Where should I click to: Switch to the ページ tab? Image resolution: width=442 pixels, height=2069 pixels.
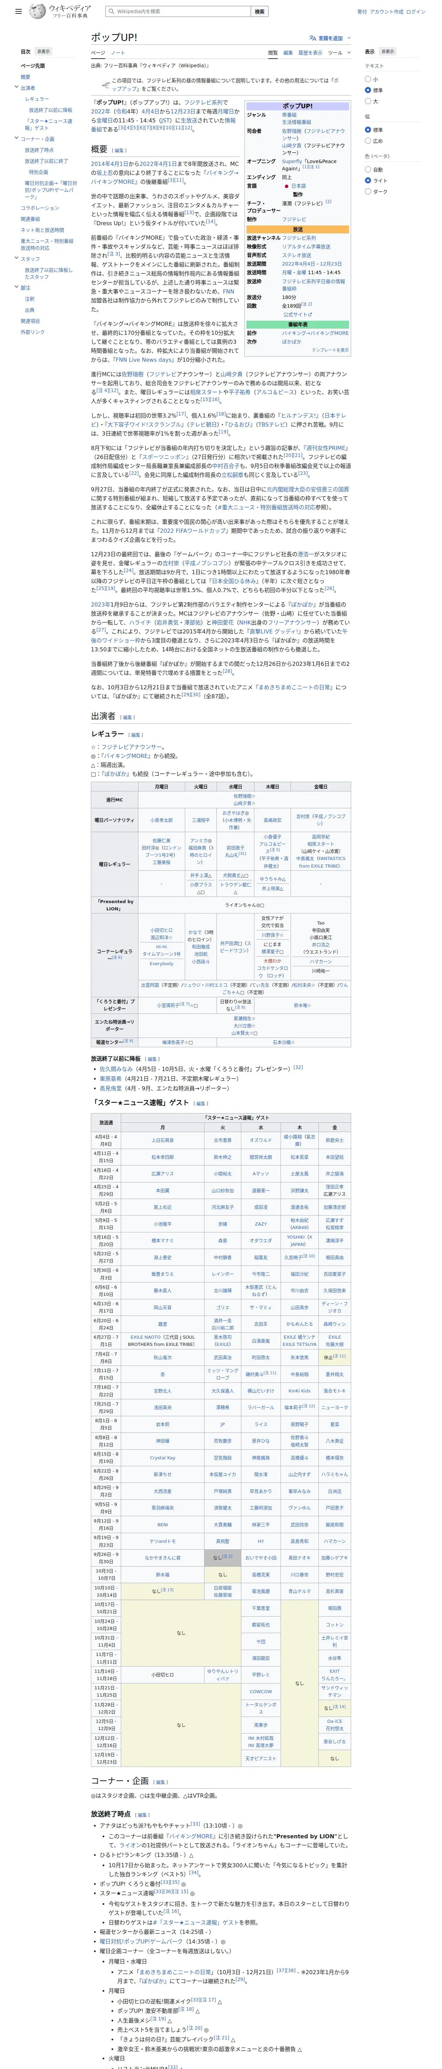point(98,53)
